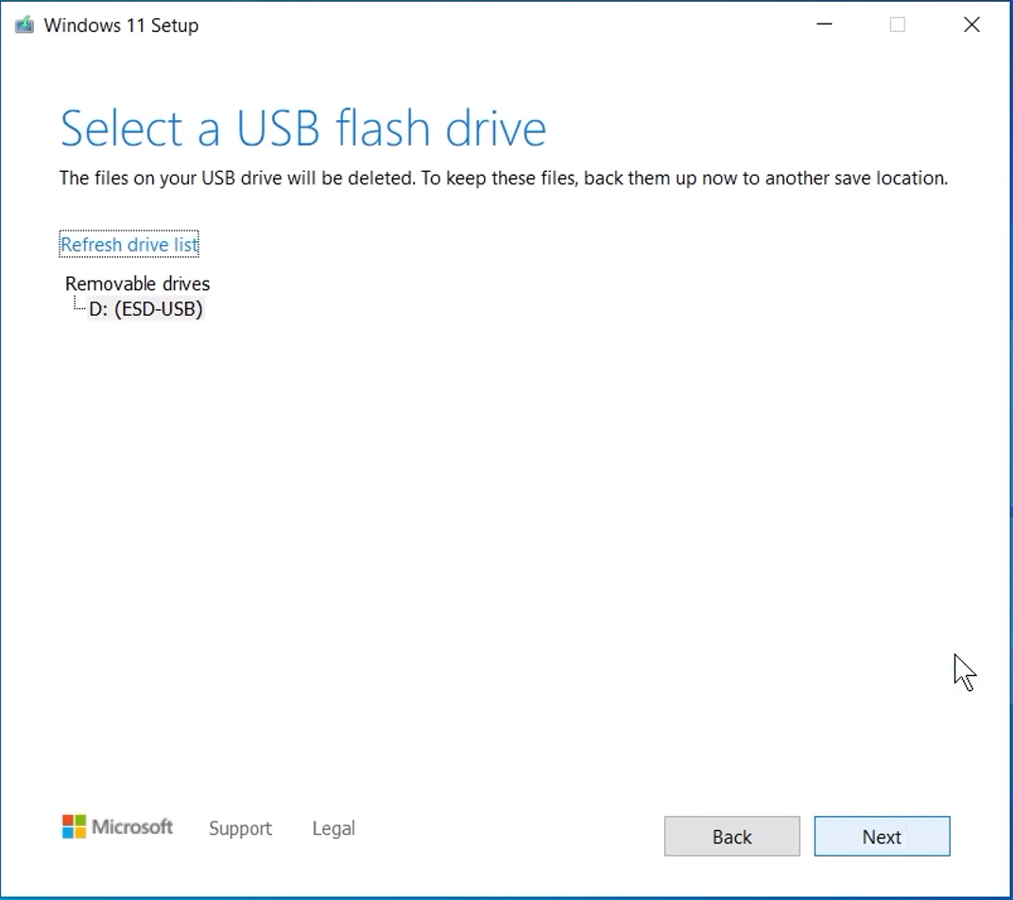Viewport: 1013px width, 900px height.
Task: Select the D: (ESD-USB) drive
Action: [x=146, y=308]
